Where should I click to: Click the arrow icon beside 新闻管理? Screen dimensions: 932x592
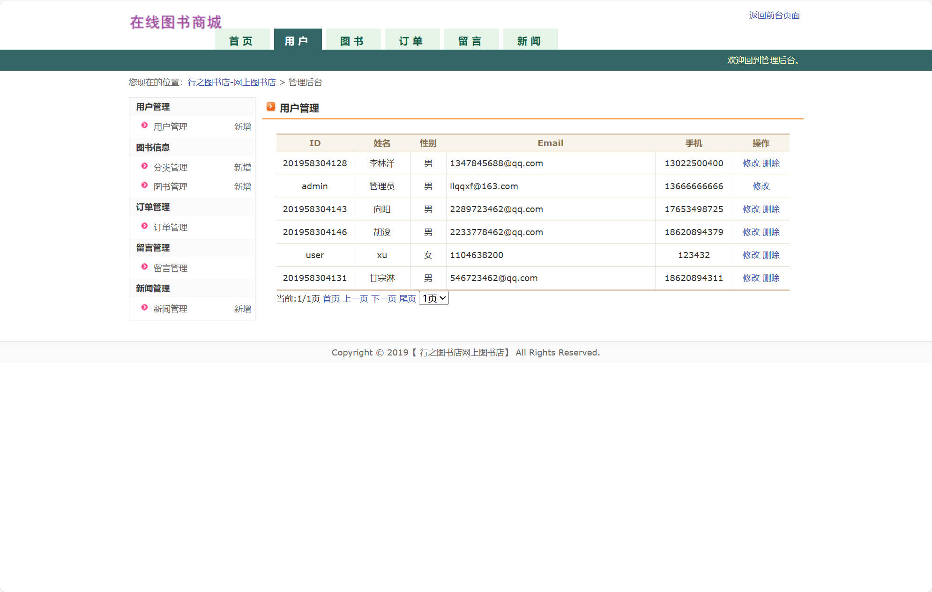pos(144,308)
